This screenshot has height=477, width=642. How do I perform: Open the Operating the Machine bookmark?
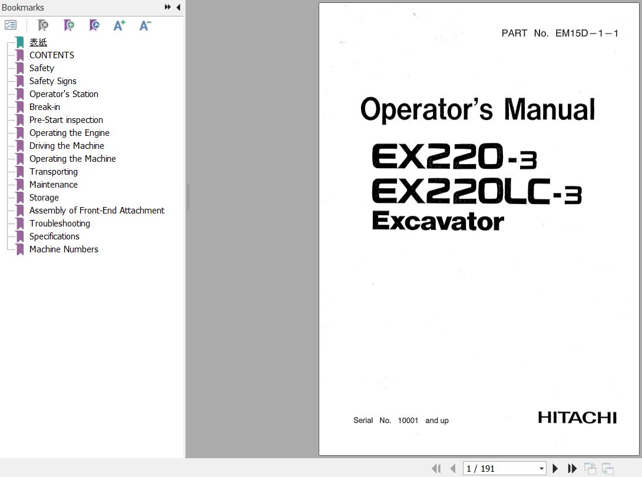[x=72, y=159]
